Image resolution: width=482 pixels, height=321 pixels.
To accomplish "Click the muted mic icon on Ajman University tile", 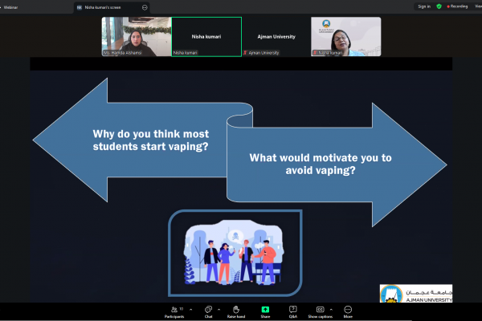I will click(x=245, y=53).
